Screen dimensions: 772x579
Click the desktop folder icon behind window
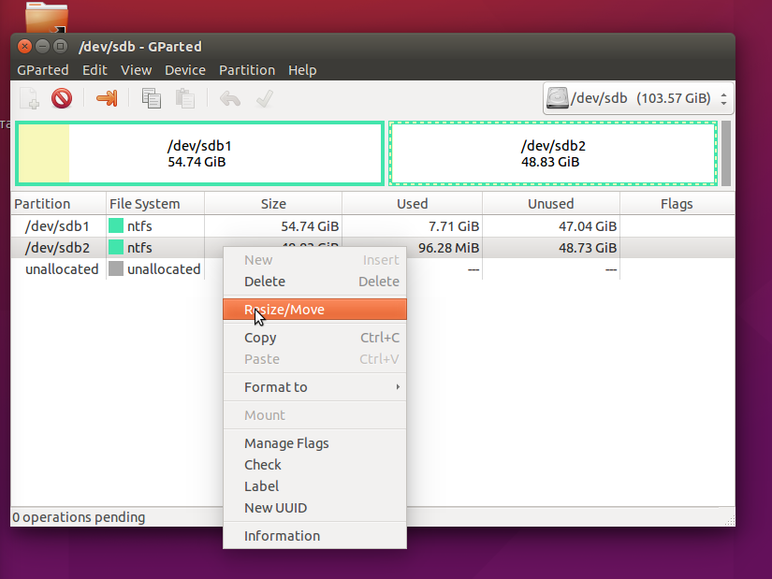pos(47,16)
